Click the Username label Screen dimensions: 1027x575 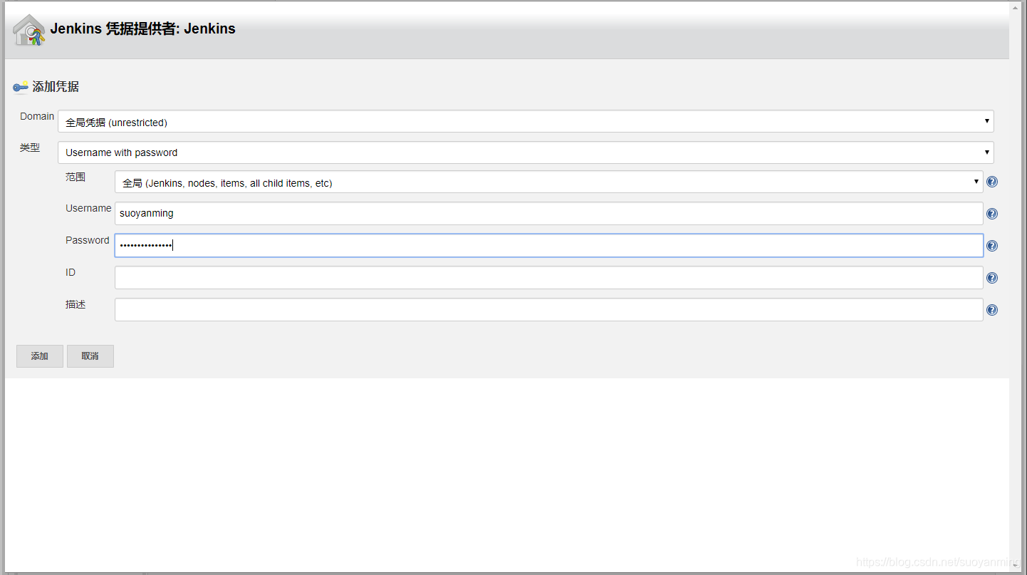tap(88, 208)
